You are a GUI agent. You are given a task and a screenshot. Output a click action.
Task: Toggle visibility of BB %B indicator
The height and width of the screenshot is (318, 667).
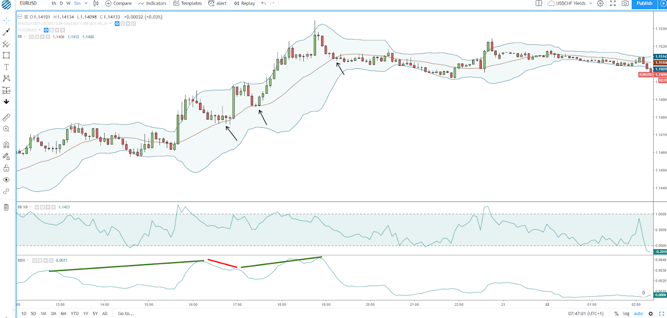point(37,207)
